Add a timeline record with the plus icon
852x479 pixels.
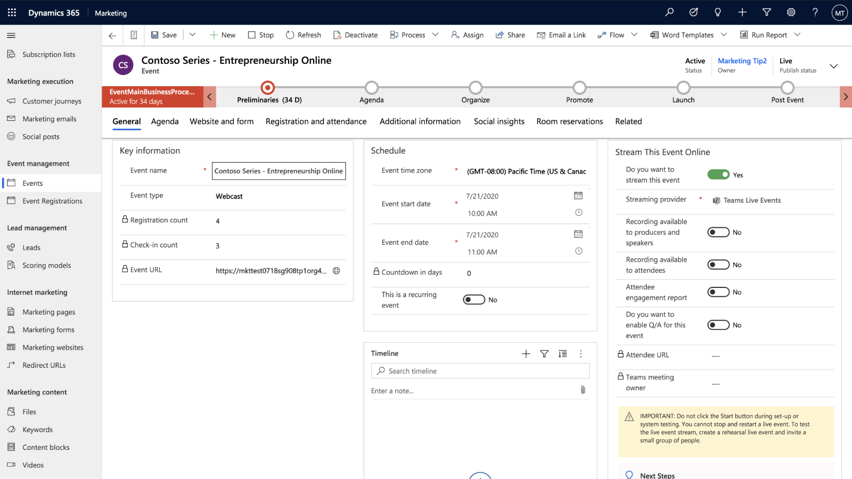tap(526, 353)
